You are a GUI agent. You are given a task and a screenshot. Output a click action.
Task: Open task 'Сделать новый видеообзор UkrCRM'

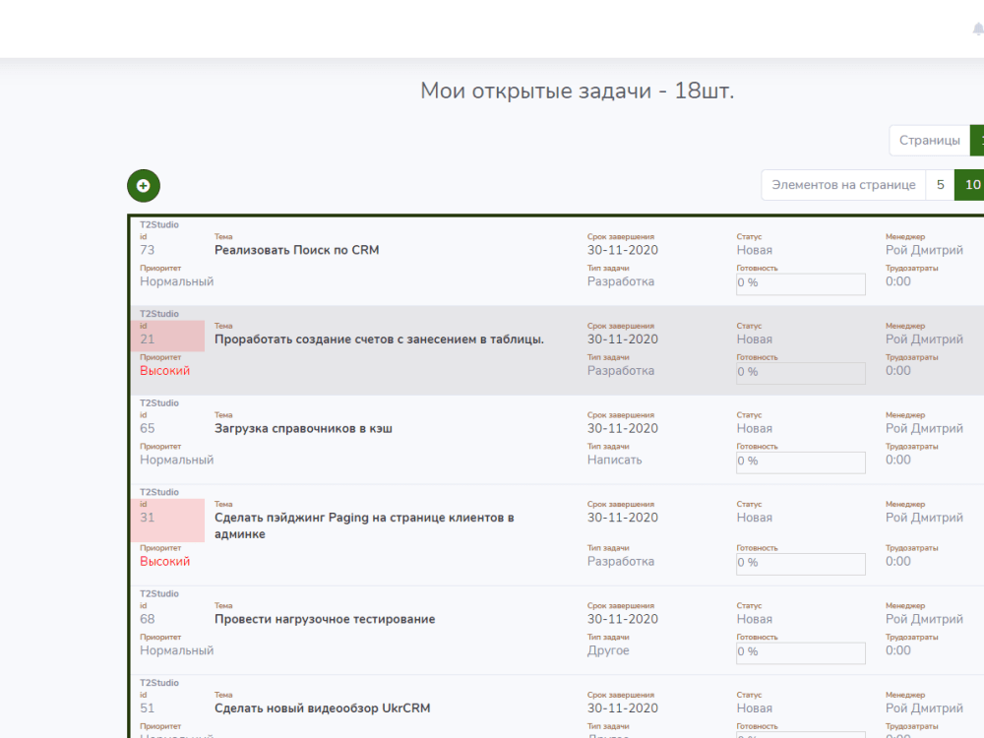click(x=322, y=708)
